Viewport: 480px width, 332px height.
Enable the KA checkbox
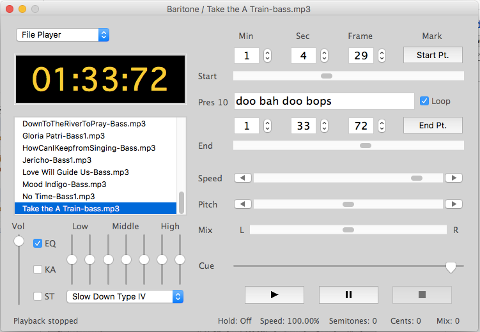[38, 269]
